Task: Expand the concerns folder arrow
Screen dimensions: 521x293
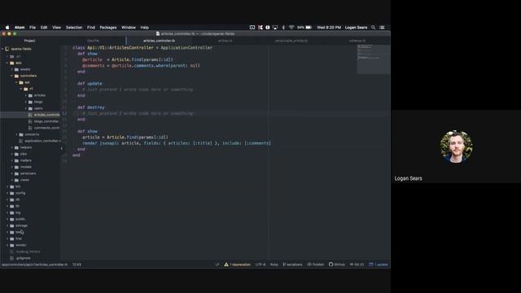Action: pyautogui.click(x=17, y=134)
